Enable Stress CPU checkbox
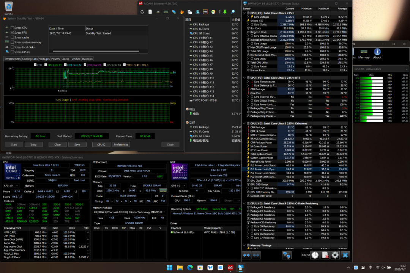The image size is (410, 273). click(x=12, y=28)
